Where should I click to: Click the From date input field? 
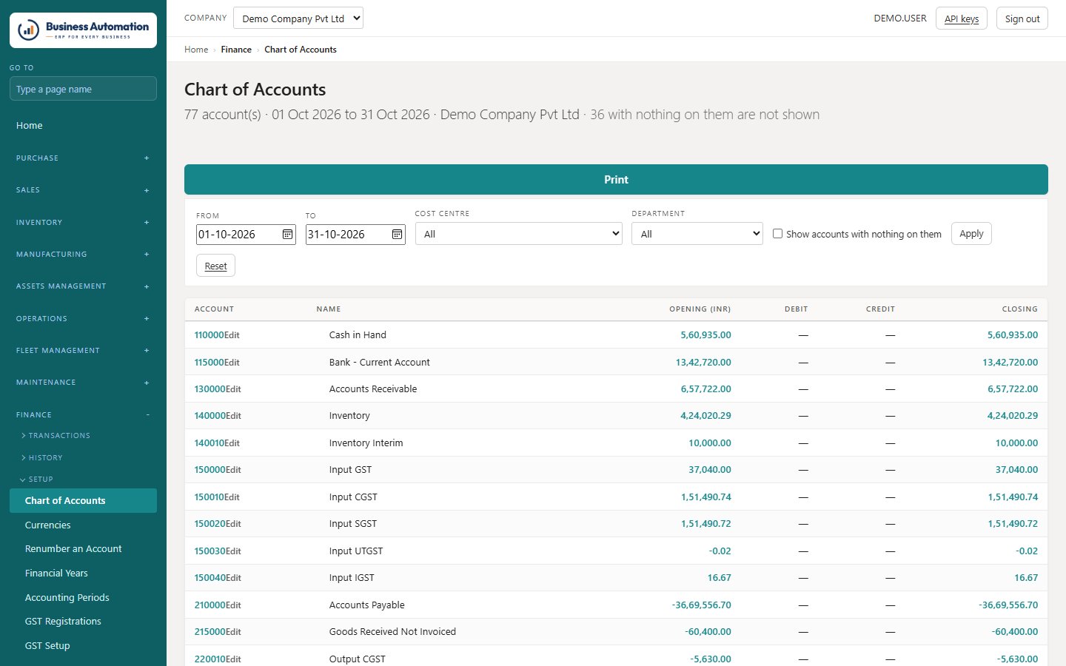(246, 235)
